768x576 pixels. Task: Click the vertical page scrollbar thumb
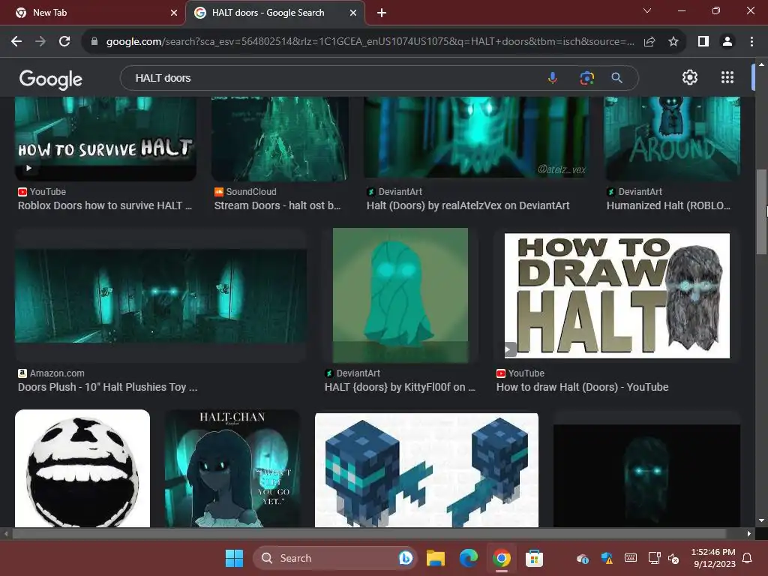(761, 211)
